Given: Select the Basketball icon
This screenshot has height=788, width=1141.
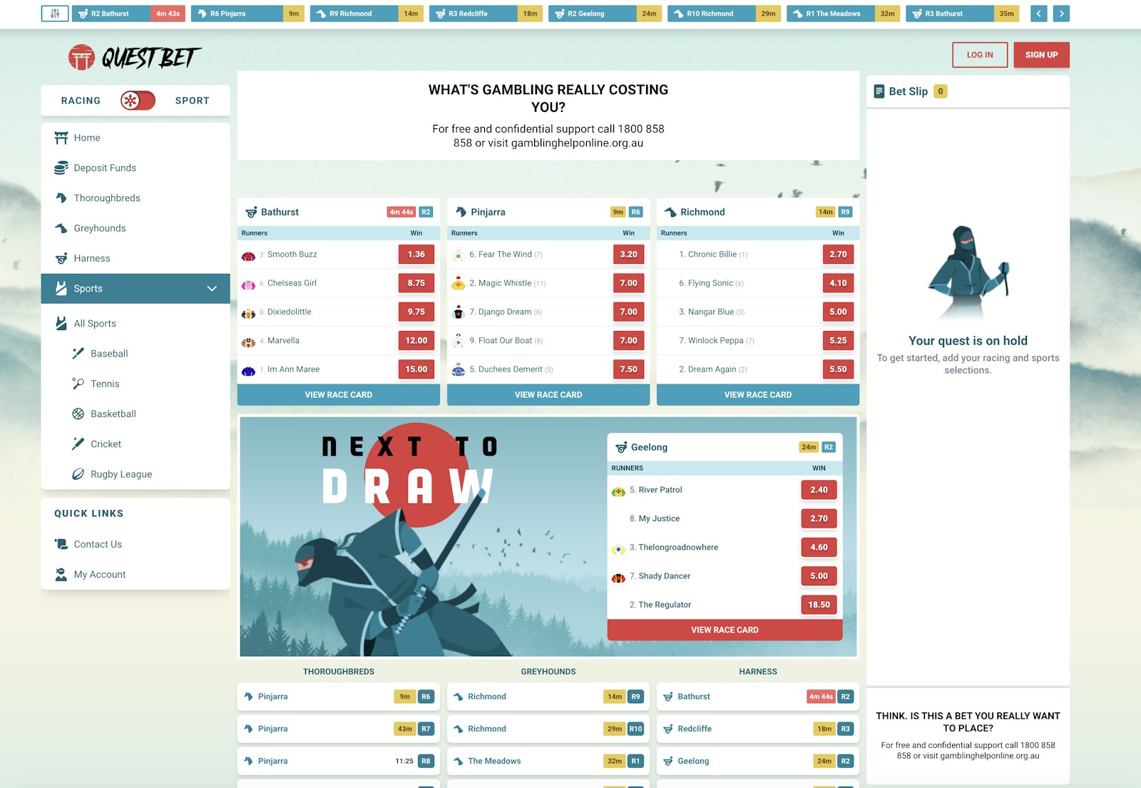Looking at the screenshot, I should coord(78,414).
